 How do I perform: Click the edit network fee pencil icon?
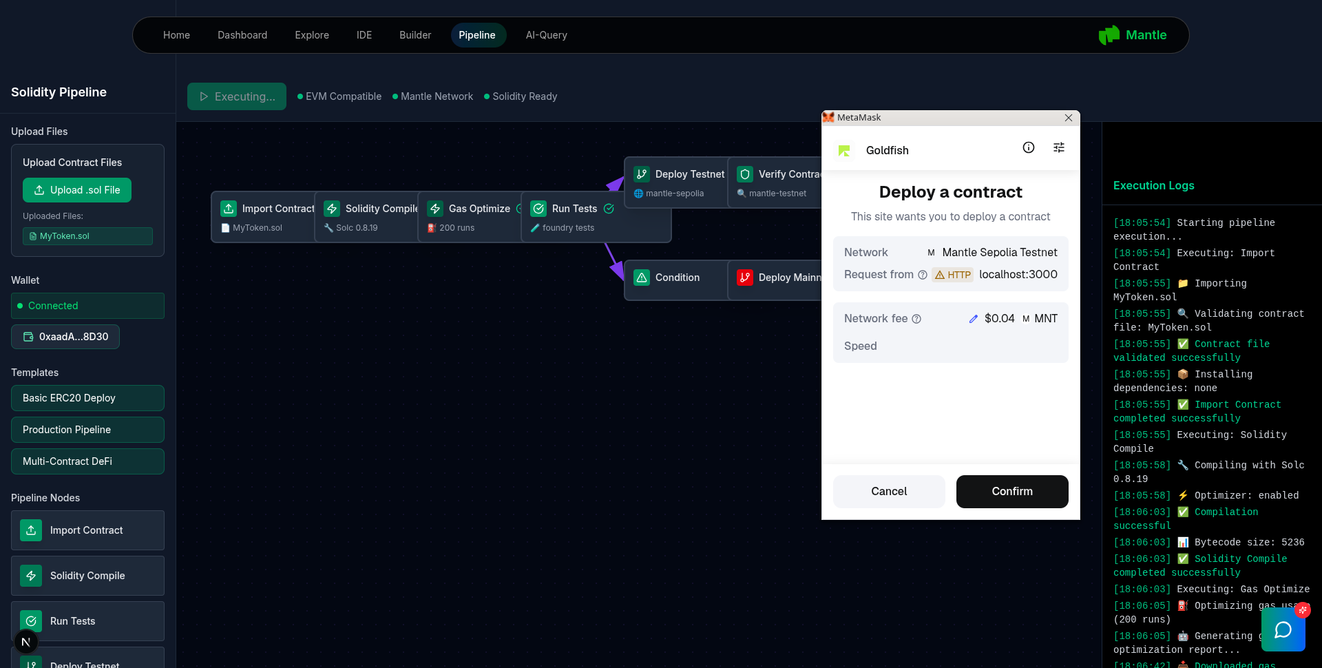tap(973, 319)
